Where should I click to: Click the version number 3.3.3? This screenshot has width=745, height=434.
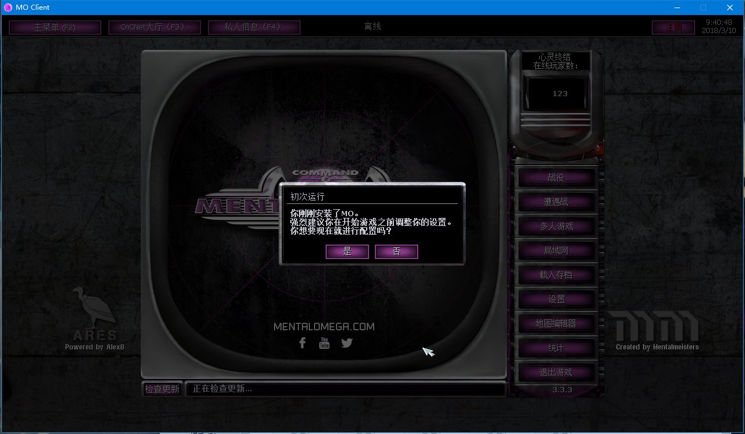tap(562, 389)
